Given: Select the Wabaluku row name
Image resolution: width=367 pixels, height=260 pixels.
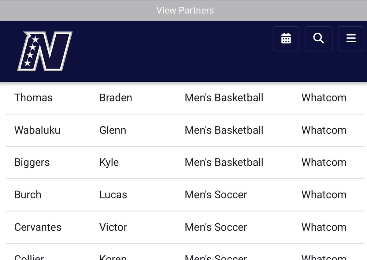Looking at the screenshot, I should (x=37, y=130).
